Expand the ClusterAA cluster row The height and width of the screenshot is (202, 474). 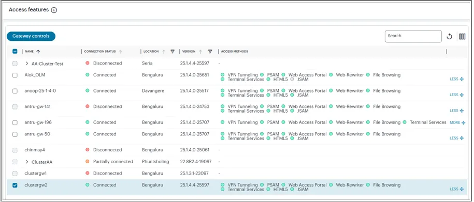point(26,162)
